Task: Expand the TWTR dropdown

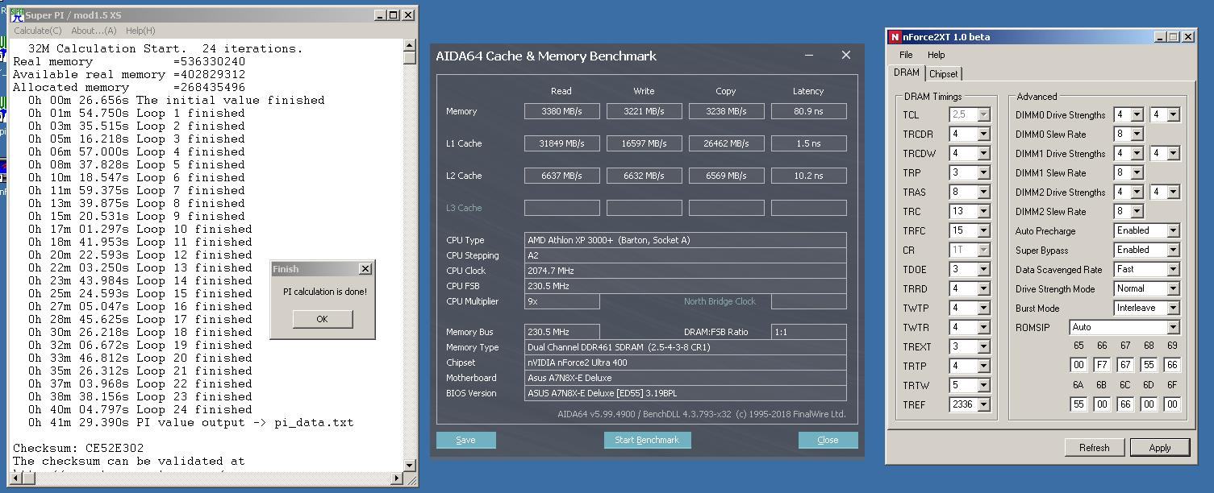Action: tap(983, 328)
